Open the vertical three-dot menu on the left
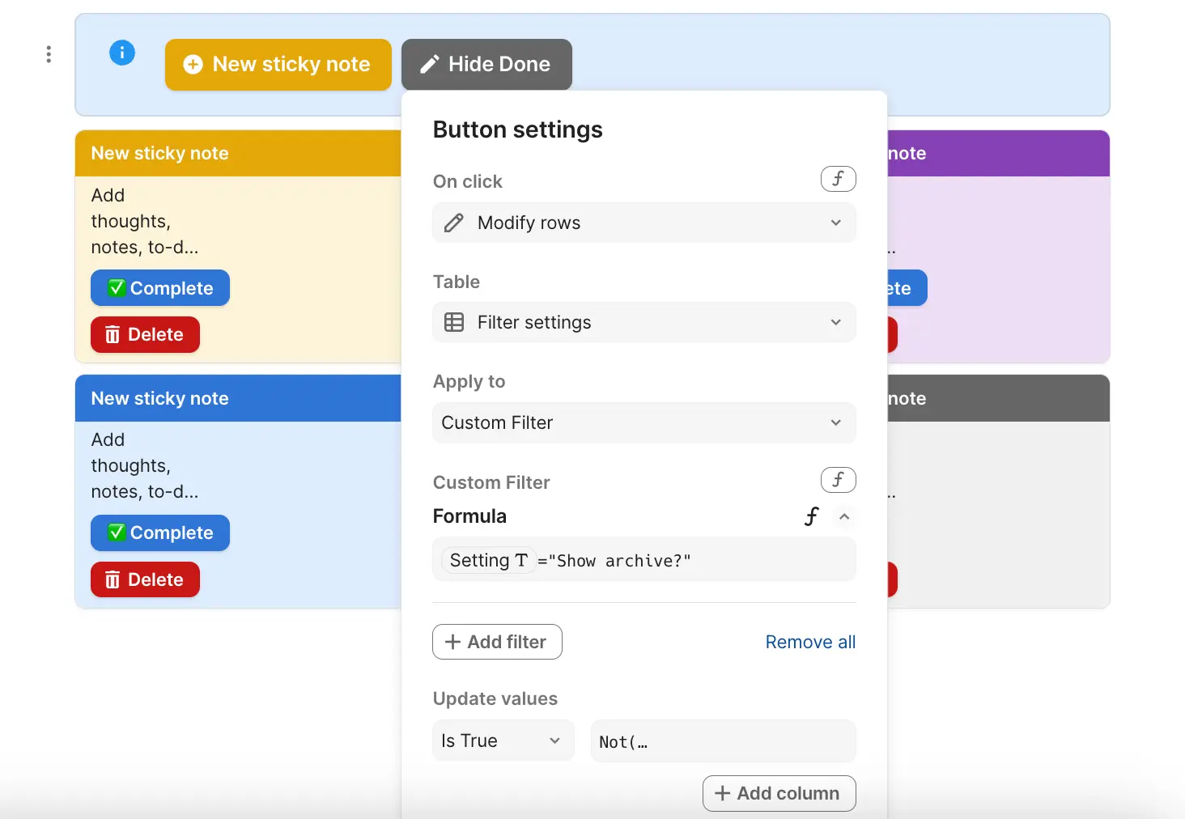This screenshot has width=1185, height=819. click(49, 53)
